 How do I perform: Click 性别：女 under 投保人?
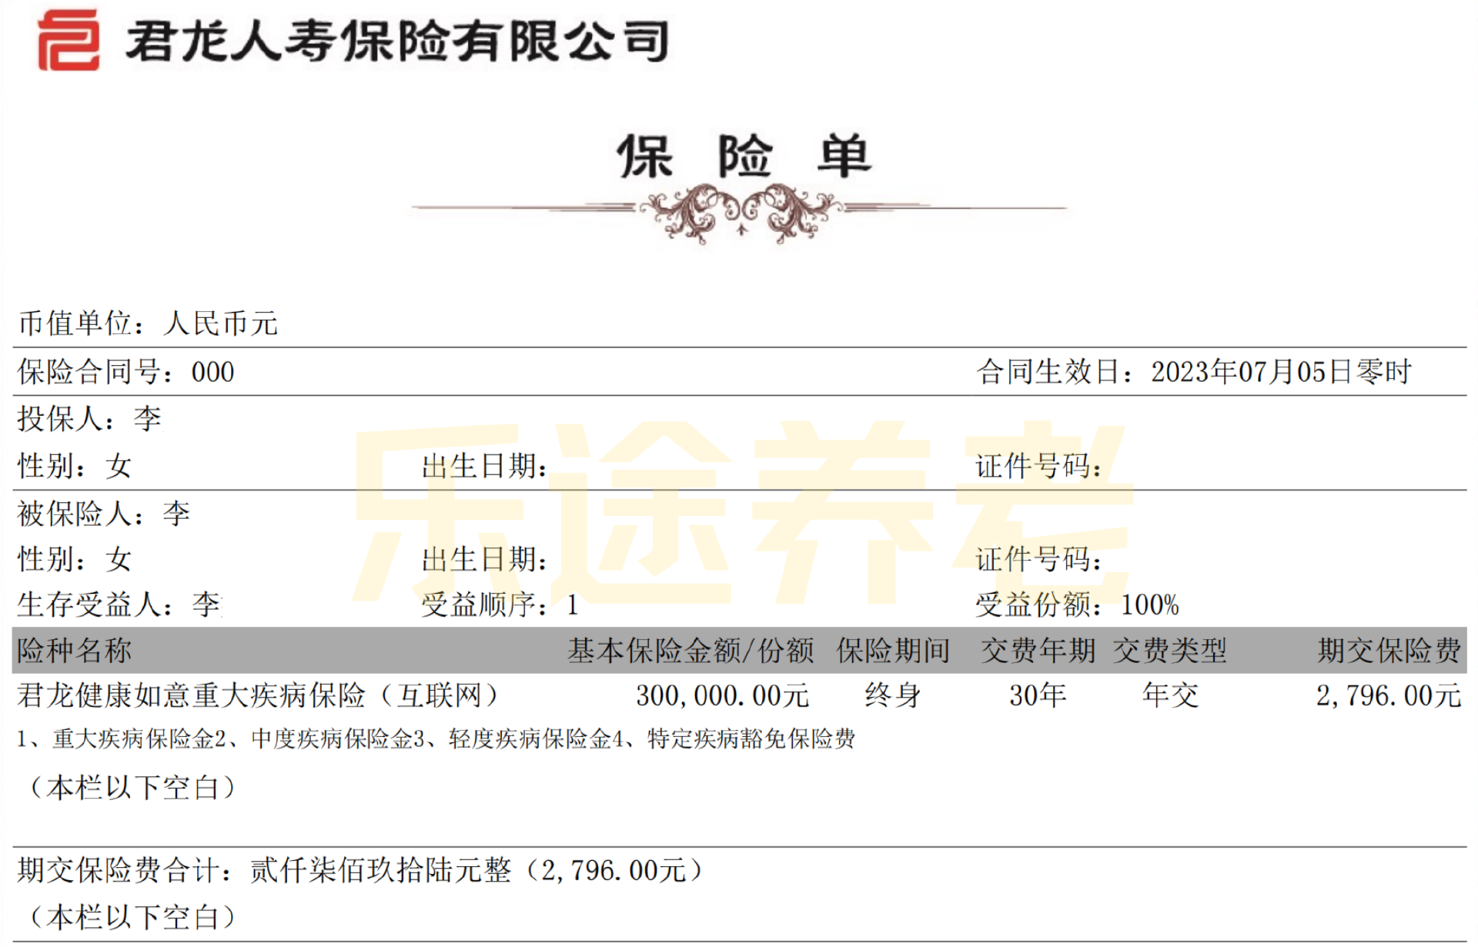tap(75, 466)
